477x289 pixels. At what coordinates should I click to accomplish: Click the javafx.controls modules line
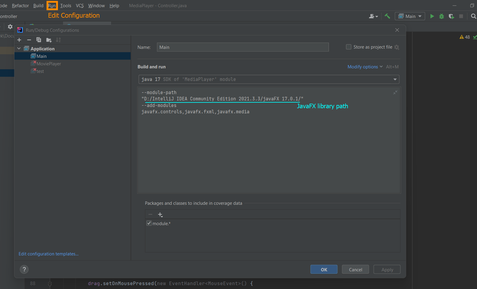[195, 112]
